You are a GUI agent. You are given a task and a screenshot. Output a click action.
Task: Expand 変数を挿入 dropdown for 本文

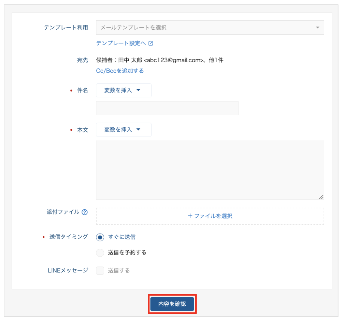tap(124, 130)
